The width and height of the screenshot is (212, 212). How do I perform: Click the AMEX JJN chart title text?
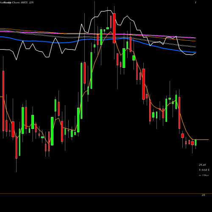(17, 3)
